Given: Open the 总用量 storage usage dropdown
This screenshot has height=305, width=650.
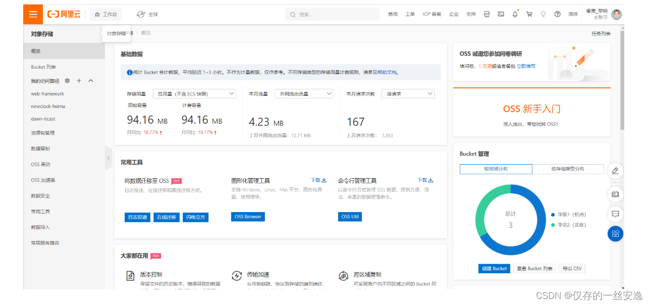Looking at the screenshot, I should 194,94.
